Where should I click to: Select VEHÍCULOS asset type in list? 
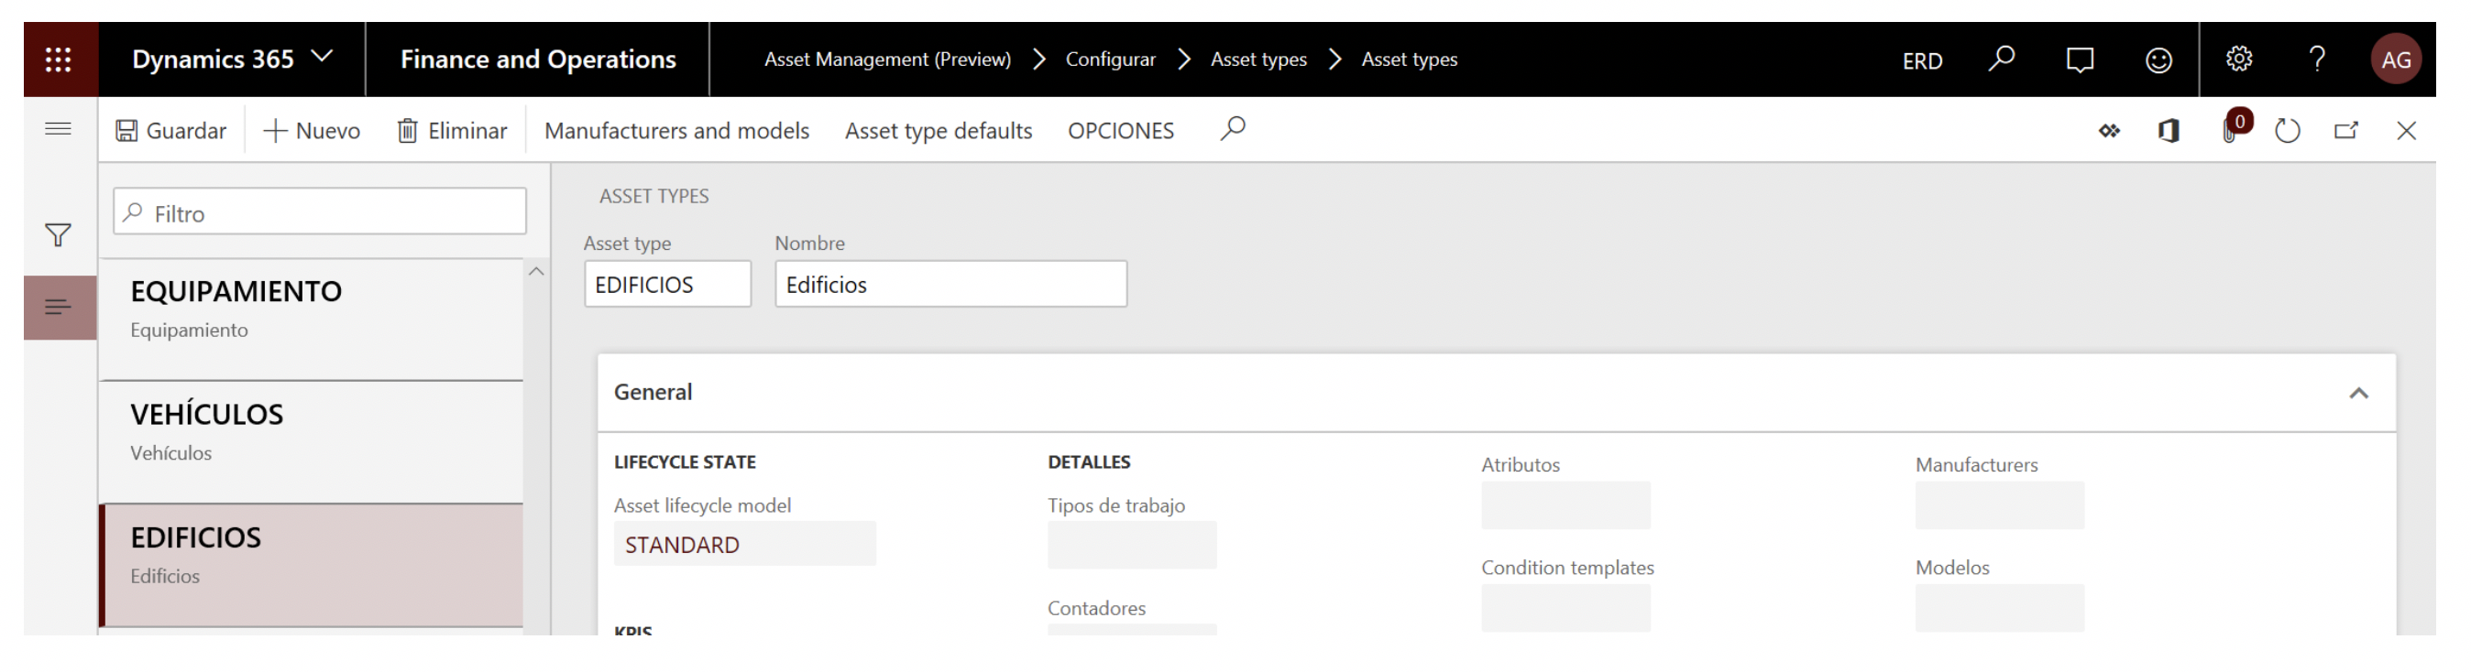pyautogui.click(x=311, y=442)
